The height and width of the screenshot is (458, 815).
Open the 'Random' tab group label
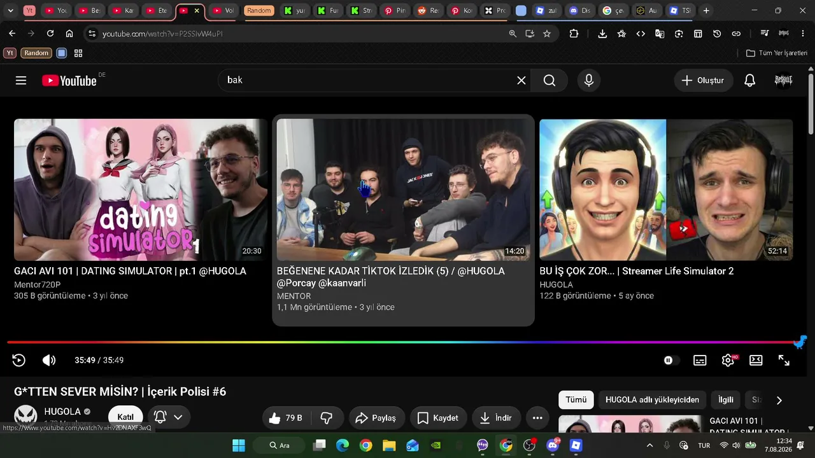tap(259, 11)
